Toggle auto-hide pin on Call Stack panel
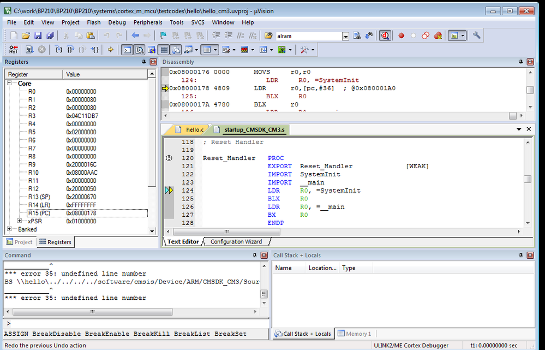Image resolution: width=545 pixels, height=350 pixels. pos(520,255)
